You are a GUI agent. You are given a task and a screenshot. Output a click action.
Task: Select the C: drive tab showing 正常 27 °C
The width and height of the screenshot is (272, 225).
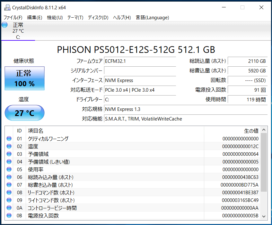tap(18, 31)
